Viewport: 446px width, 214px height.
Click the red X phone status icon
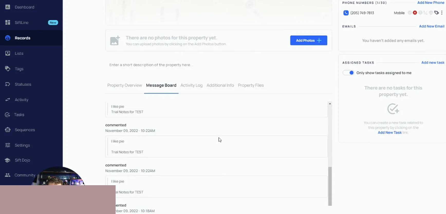click(415, 13)
